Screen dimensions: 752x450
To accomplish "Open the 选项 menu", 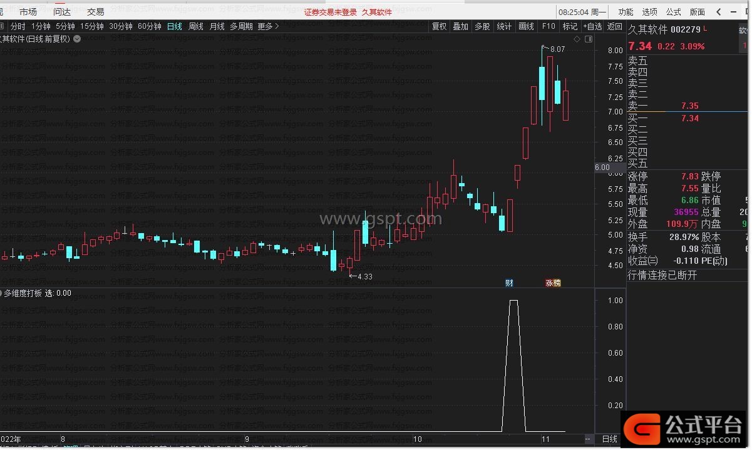I will point(649,12).
